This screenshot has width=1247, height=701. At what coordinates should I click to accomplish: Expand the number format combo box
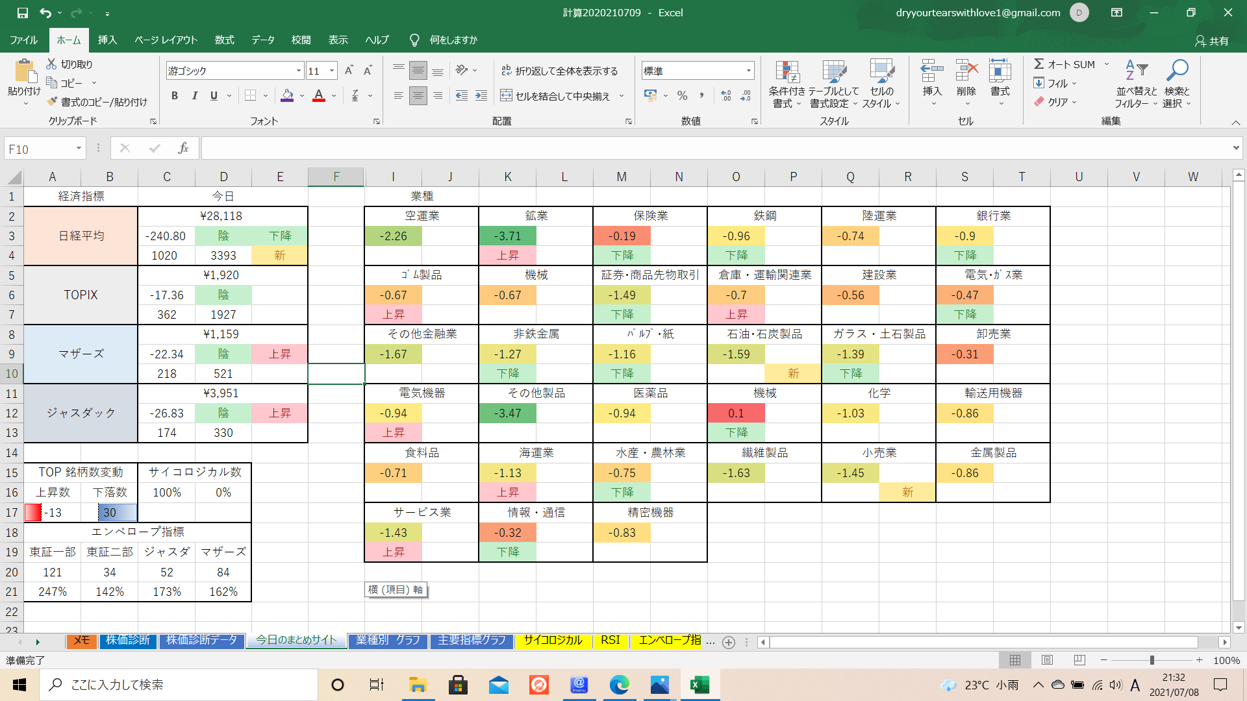(749, 71)
